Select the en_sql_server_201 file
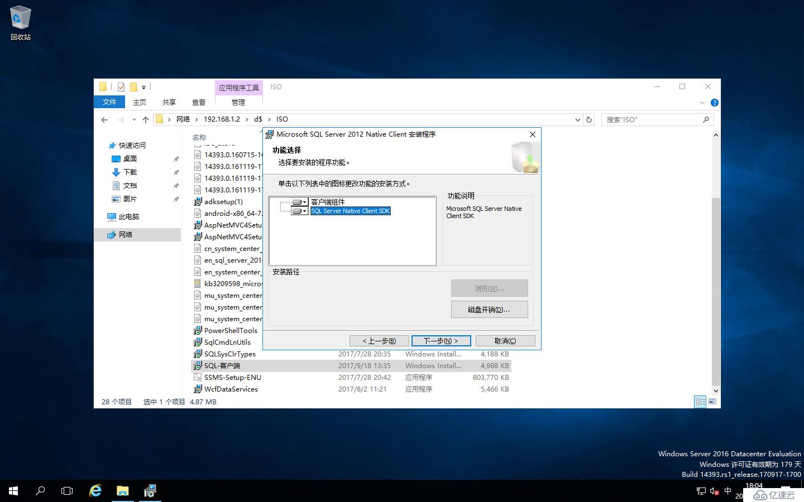The height and width of the screenshot is (502, 804). coord(227,260)
